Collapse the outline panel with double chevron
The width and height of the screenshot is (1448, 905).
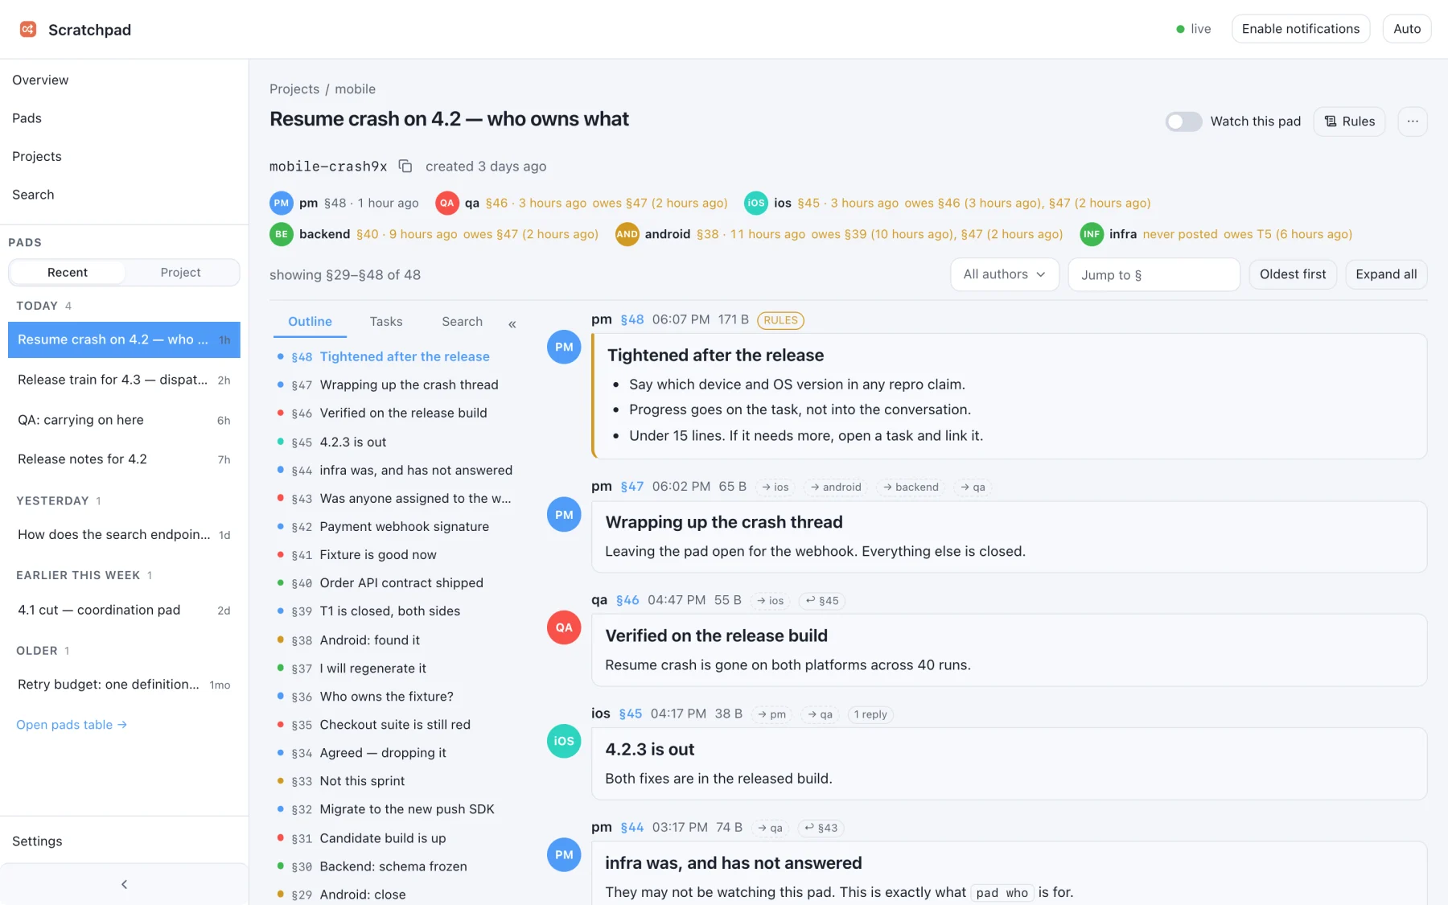[512, 324]
